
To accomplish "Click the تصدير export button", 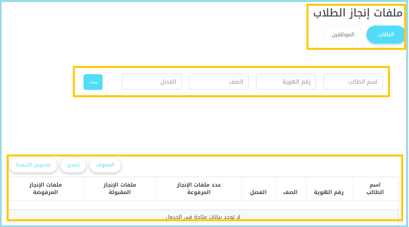I will pyautogui.click(x=73, y=165).
